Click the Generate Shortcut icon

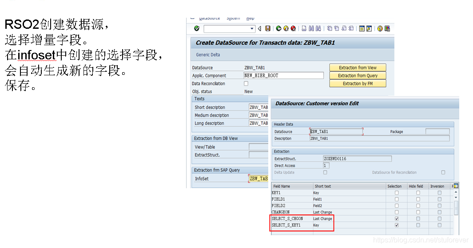369,29
